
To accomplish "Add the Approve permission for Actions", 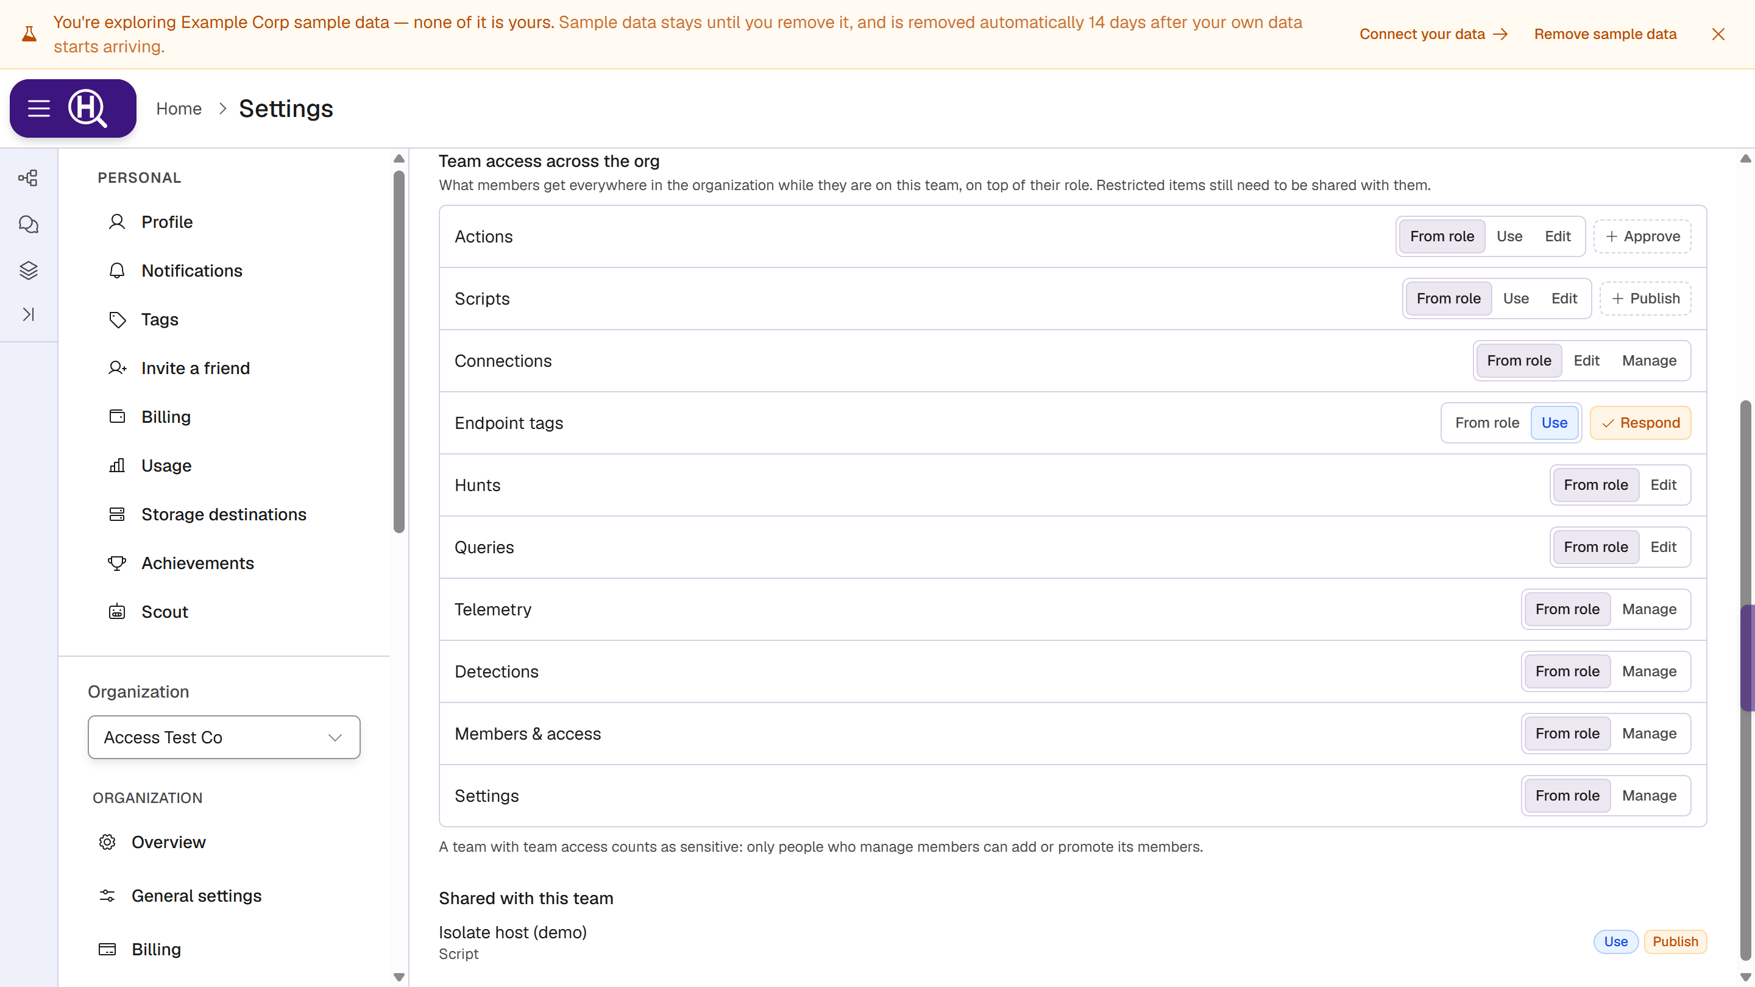I will (x=1643, y=236).
